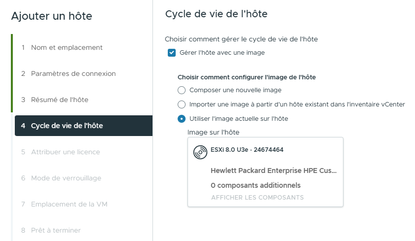This screenshot has height=241, width=415.
Task: Click the ESXi disc image icon
Action: (x=200, y=152)
